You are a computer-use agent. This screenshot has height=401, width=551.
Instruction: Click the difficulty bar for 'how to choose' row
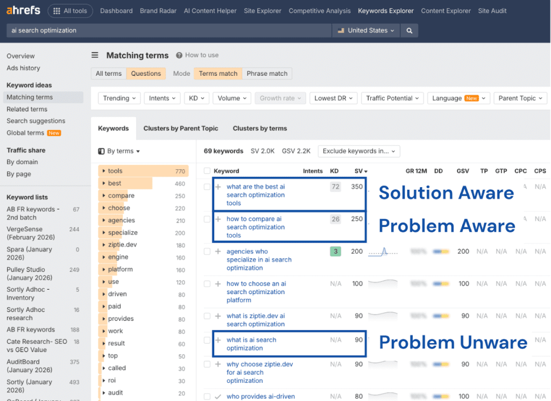click(x=441, y=284)
